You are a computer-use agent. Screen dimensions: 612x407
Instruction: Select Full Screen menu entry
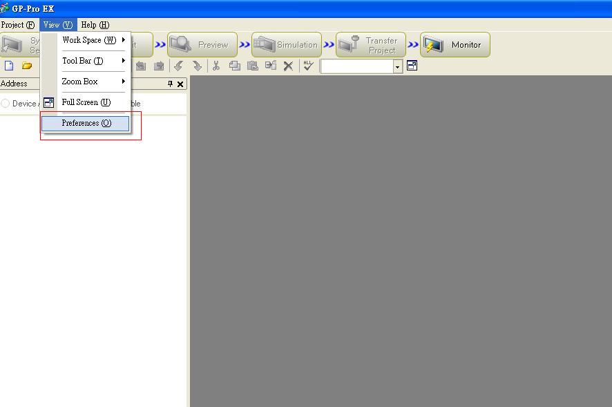[86, 102]
